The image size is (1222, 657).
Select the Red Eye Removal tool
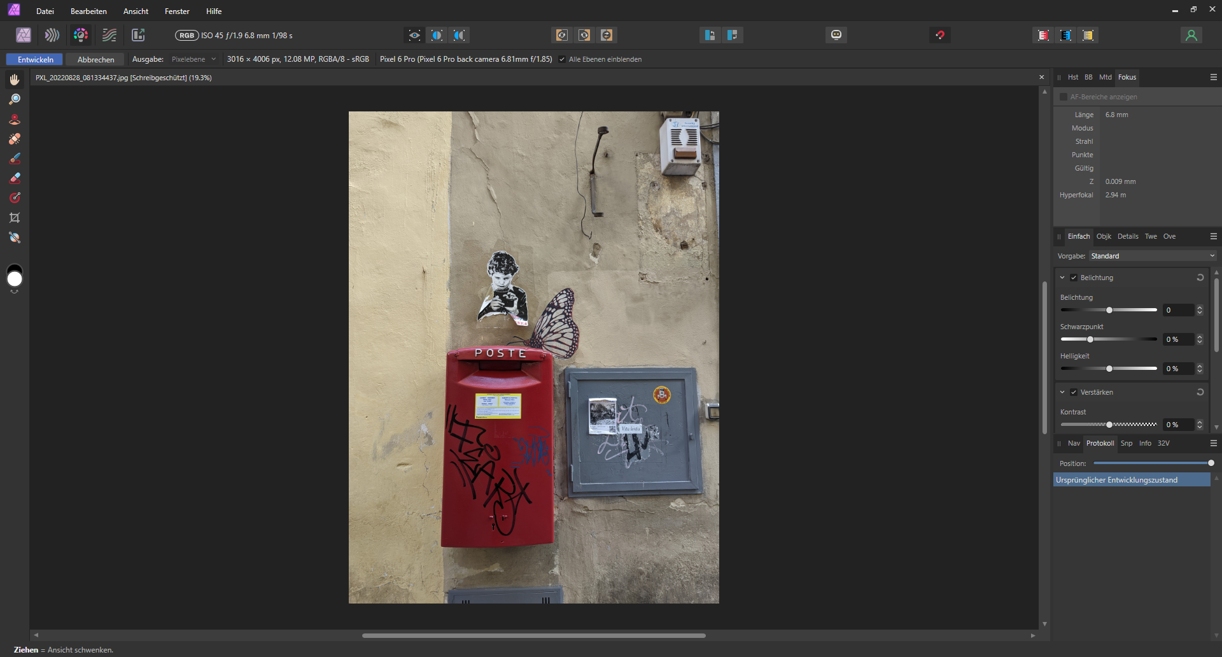[15, 119]
